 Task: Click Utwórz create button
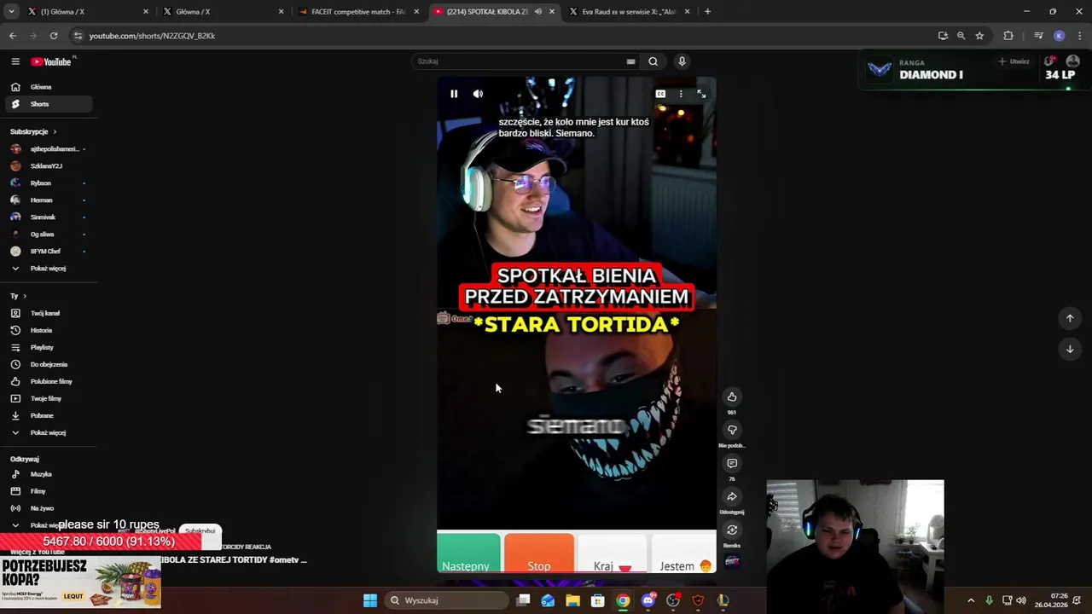click(1014, 61)
